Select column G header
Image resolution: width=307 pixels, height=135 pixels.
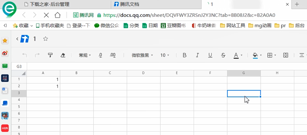tap(244, 73)
